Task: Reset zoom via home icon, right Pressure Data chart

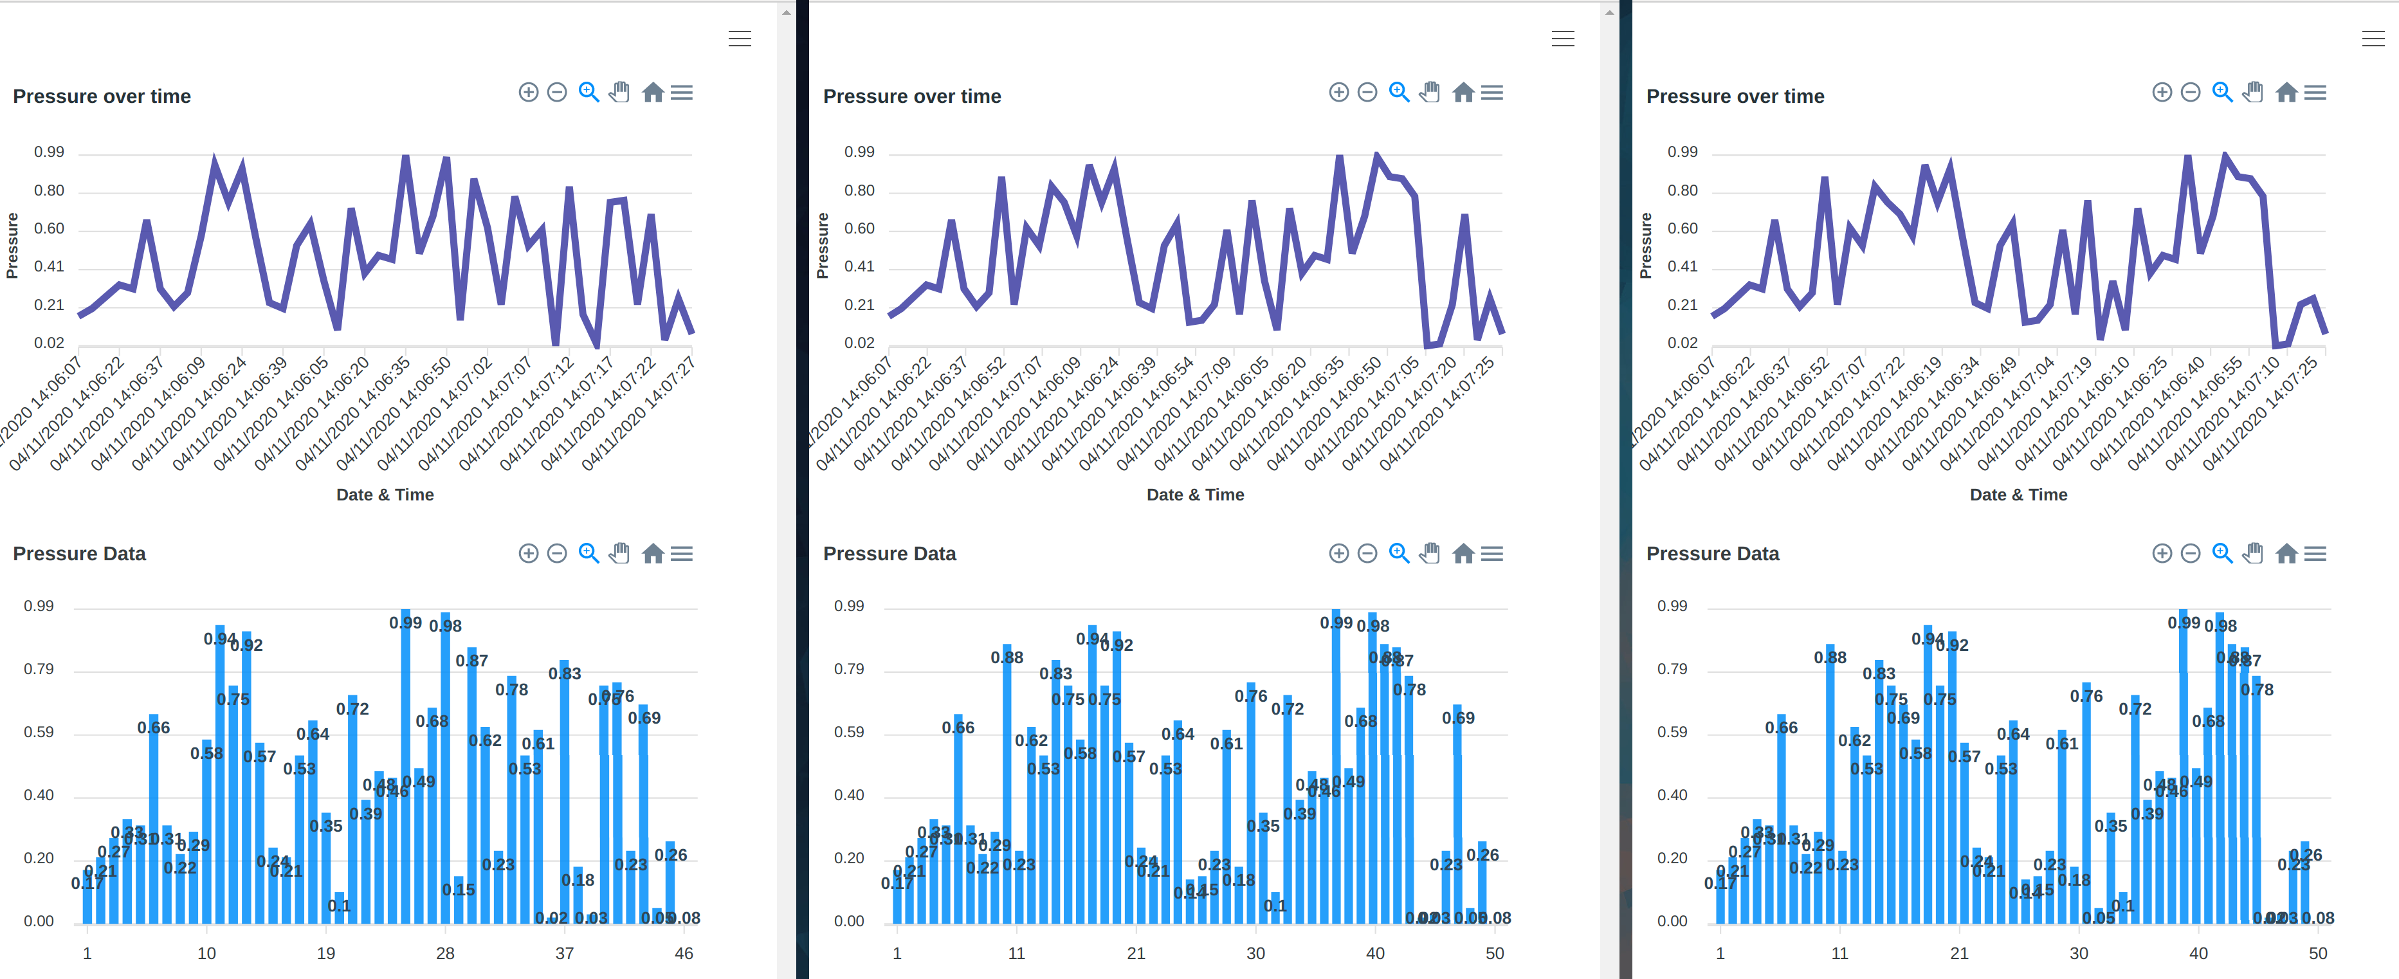Action: pyautogui.click(x=2286, y=553)
